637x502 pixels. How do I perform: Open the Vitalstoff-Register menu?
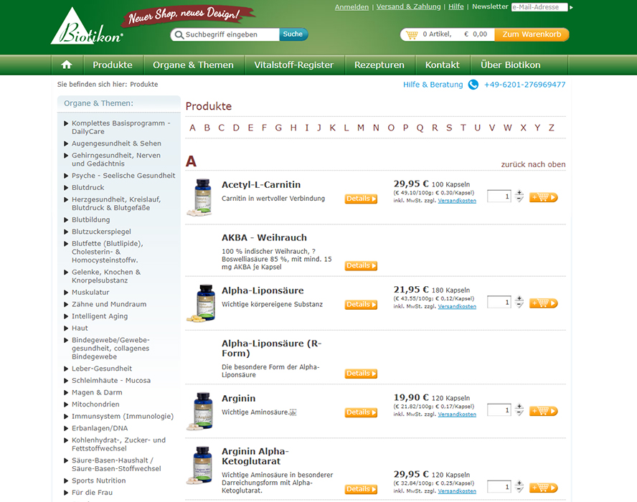click(294, 65)
